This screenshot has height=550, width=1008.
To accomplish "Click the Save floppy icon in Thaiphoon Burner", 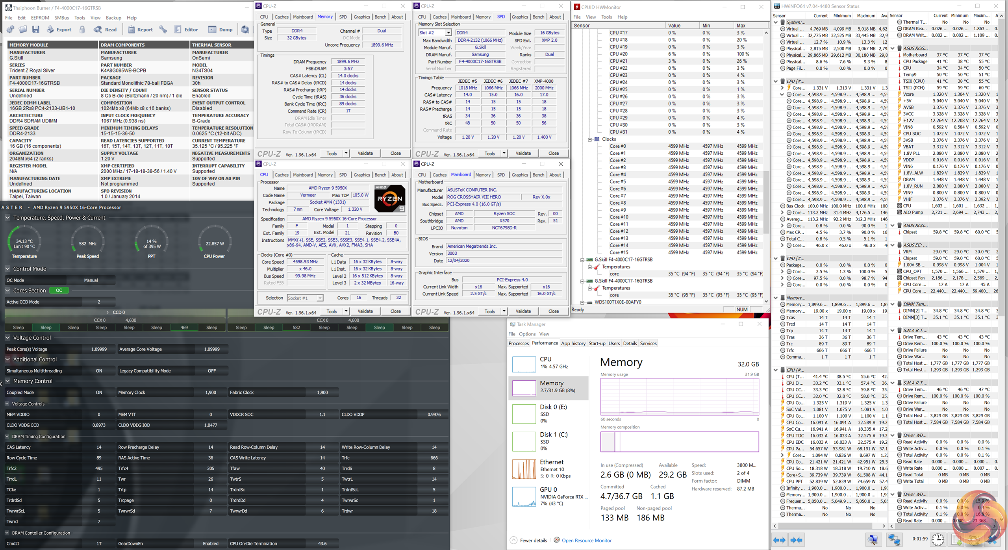I will pos(36,30).
